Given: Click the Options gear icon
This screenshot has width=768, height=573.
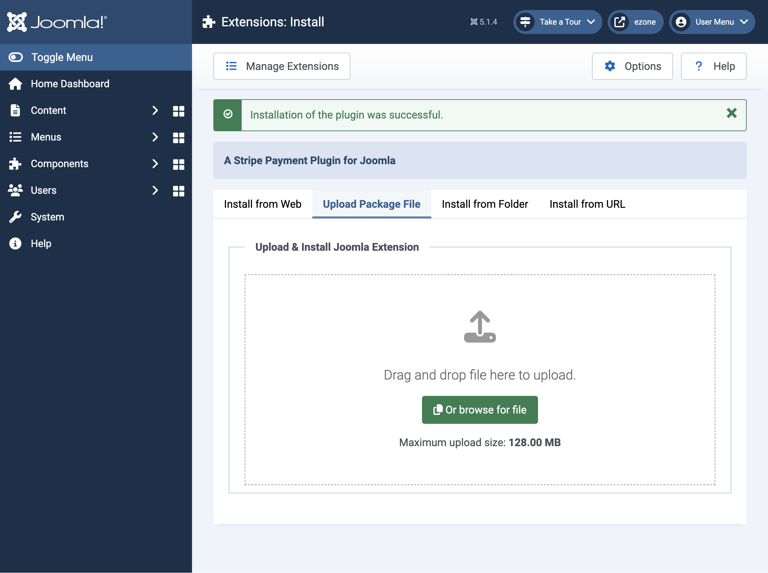Looking at the screenshot, I should 610,66.
